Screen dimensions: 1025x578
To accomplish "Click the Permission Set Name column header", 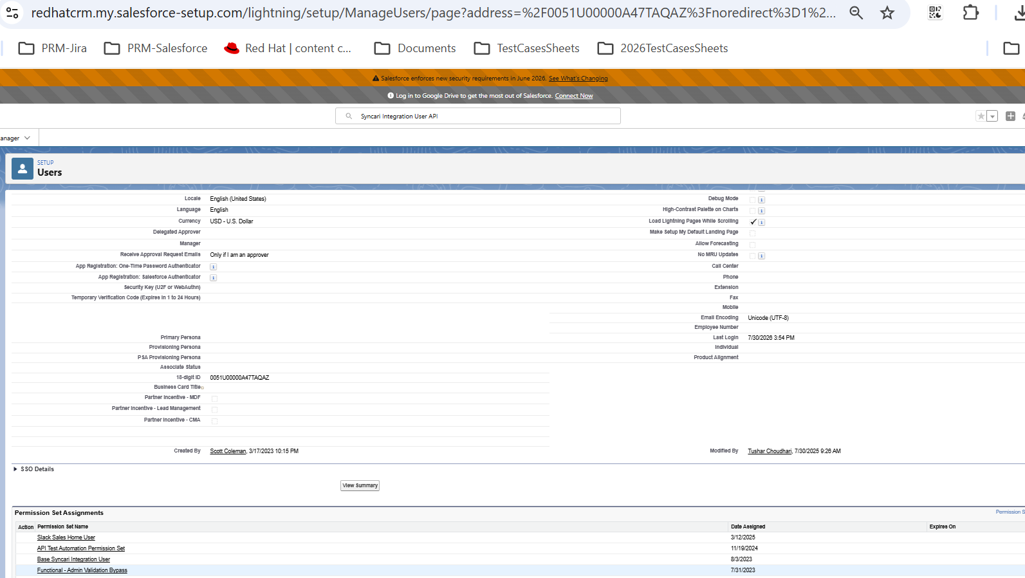I will [63, 527].
